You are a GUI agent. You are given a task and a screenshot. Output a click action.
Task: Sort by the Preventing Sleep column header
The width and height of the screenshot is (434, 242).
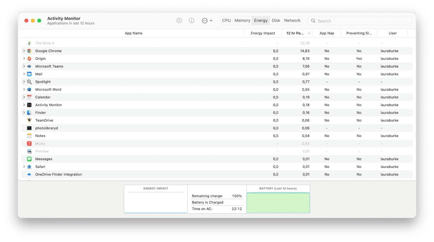359,33
